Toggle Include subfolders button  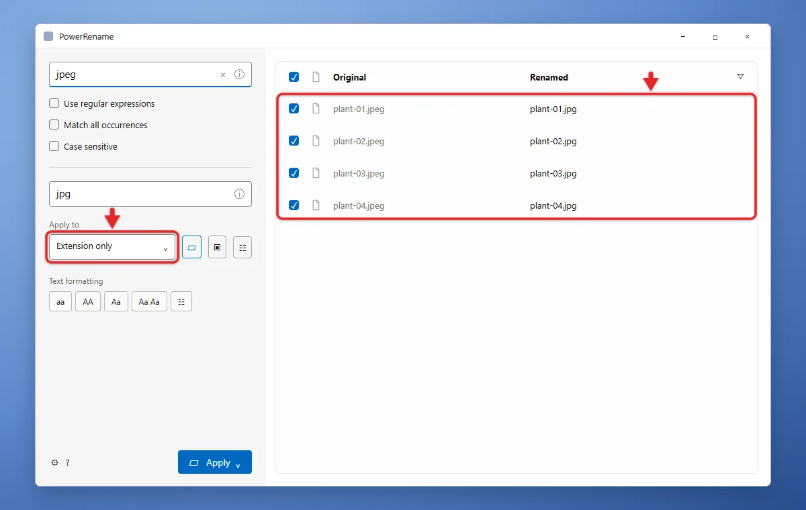pos(242,247)
